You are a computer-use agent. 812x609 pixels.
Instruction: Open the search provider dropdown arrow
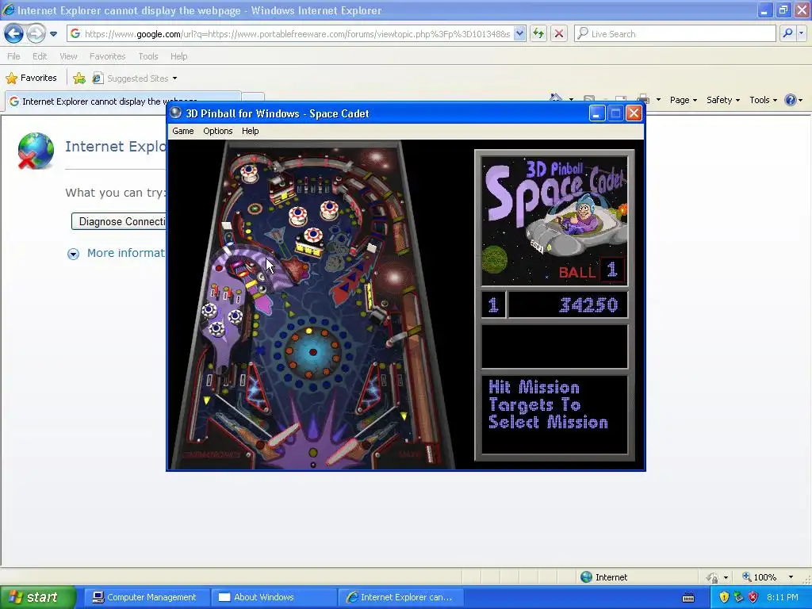[802, 33]
